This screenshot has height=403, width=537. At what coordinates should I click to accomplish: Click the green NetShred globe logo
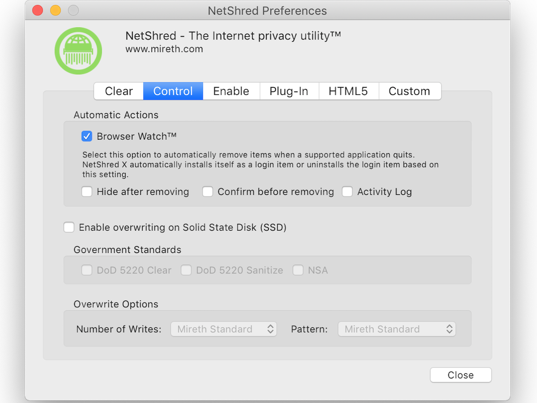78,51
